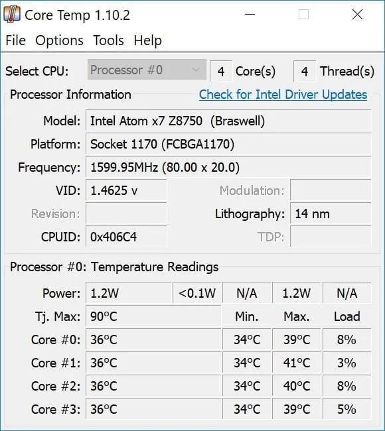Click Core #1 load value 3%
Image resolution: width=385 pixels, height=431 pixels.
[x=346, y=363]
